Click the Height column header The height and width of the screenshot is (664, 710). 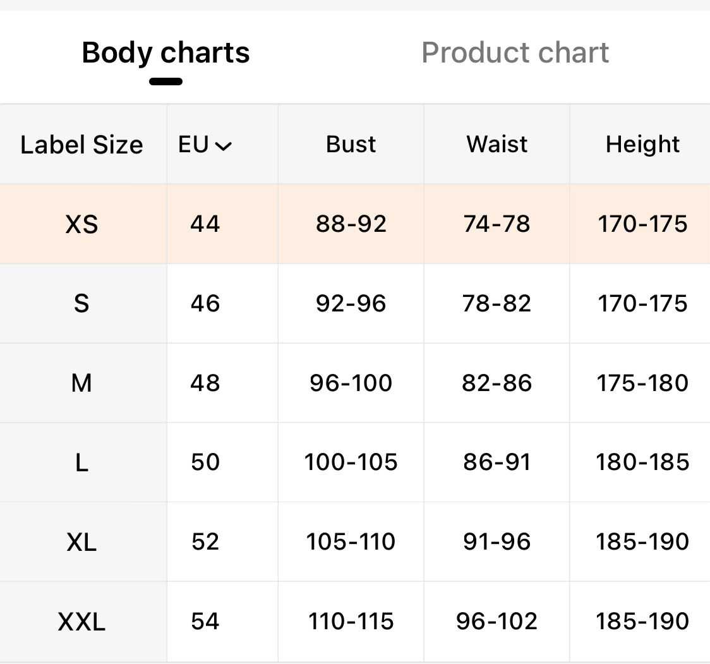click(x=642, y=145)
